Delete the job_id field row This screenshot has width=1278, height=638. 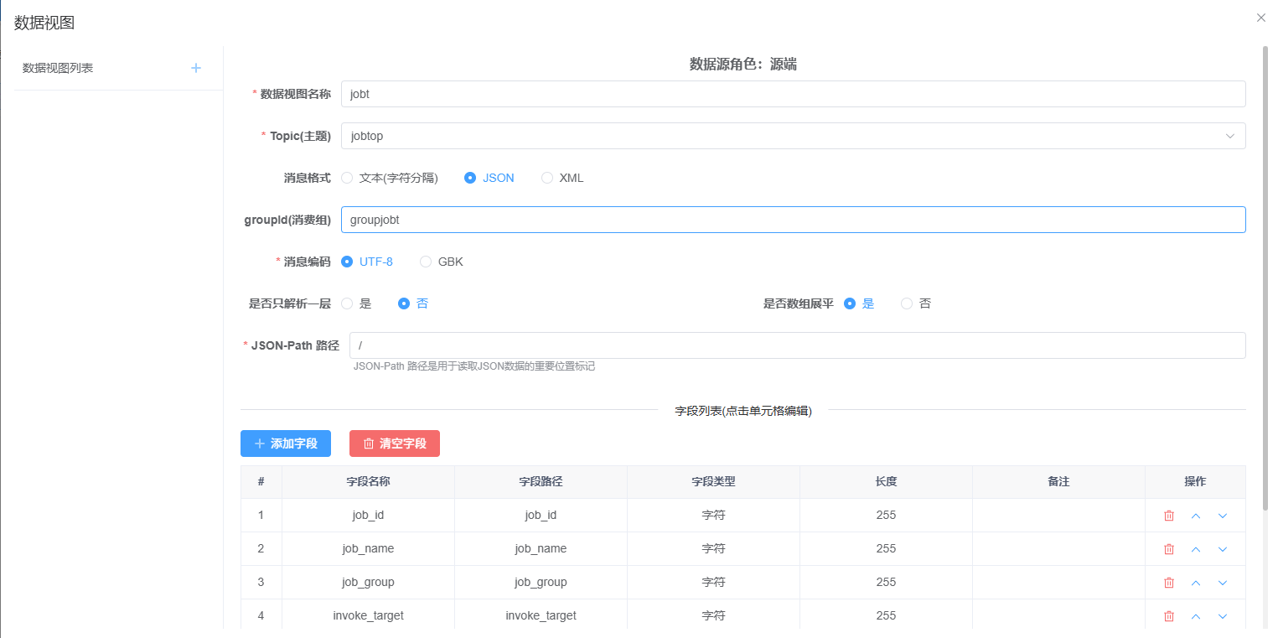1169,516
